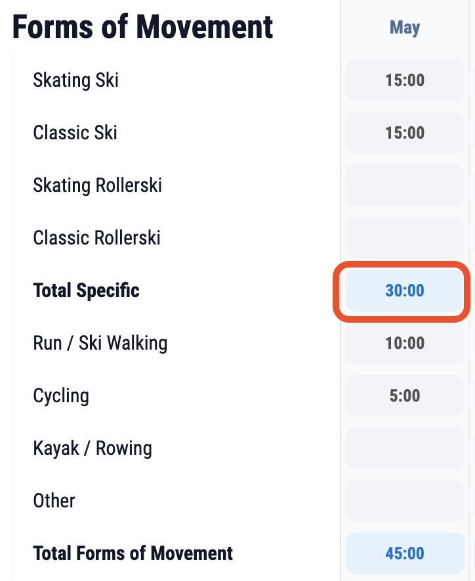Select the empty Classic Rollerski May field

405,238
